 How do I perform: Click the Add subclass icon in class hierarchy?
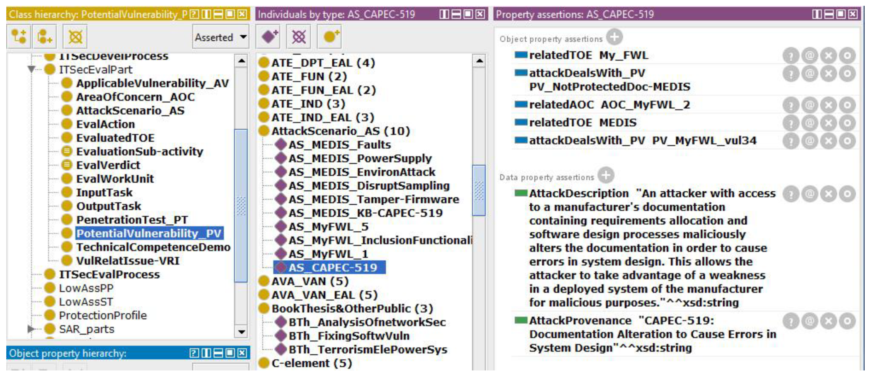[x=19, y=37]
